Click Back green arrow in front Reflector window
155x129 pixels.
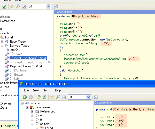[x=25, y=97]
